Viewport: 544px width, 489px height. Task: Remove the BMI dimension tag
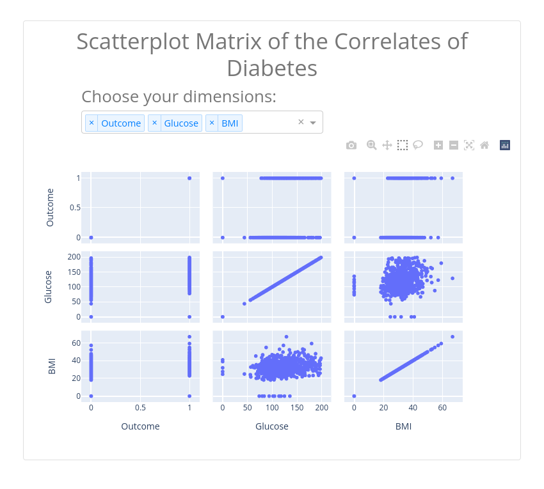tap(212, 123)
